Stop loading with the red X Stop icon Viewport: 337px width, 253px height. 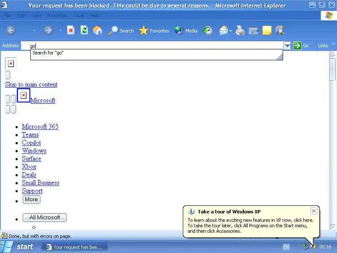coord(71,30)
